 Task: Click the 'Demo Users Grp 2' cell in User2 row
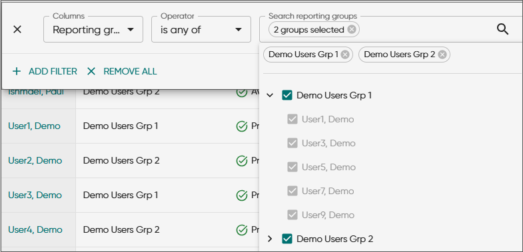coord(121,161)
